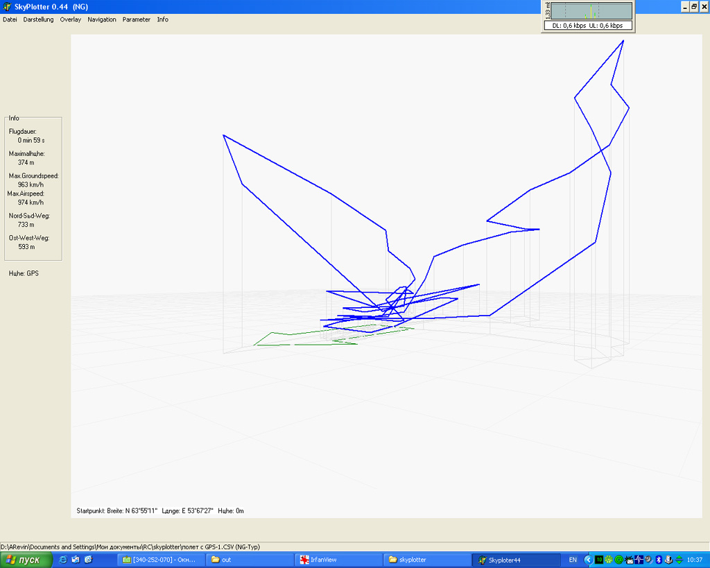Image resolution: width=710 pixels, height=568 pixels.
Task: Click the system clock in tray
Action: point(694,560)
